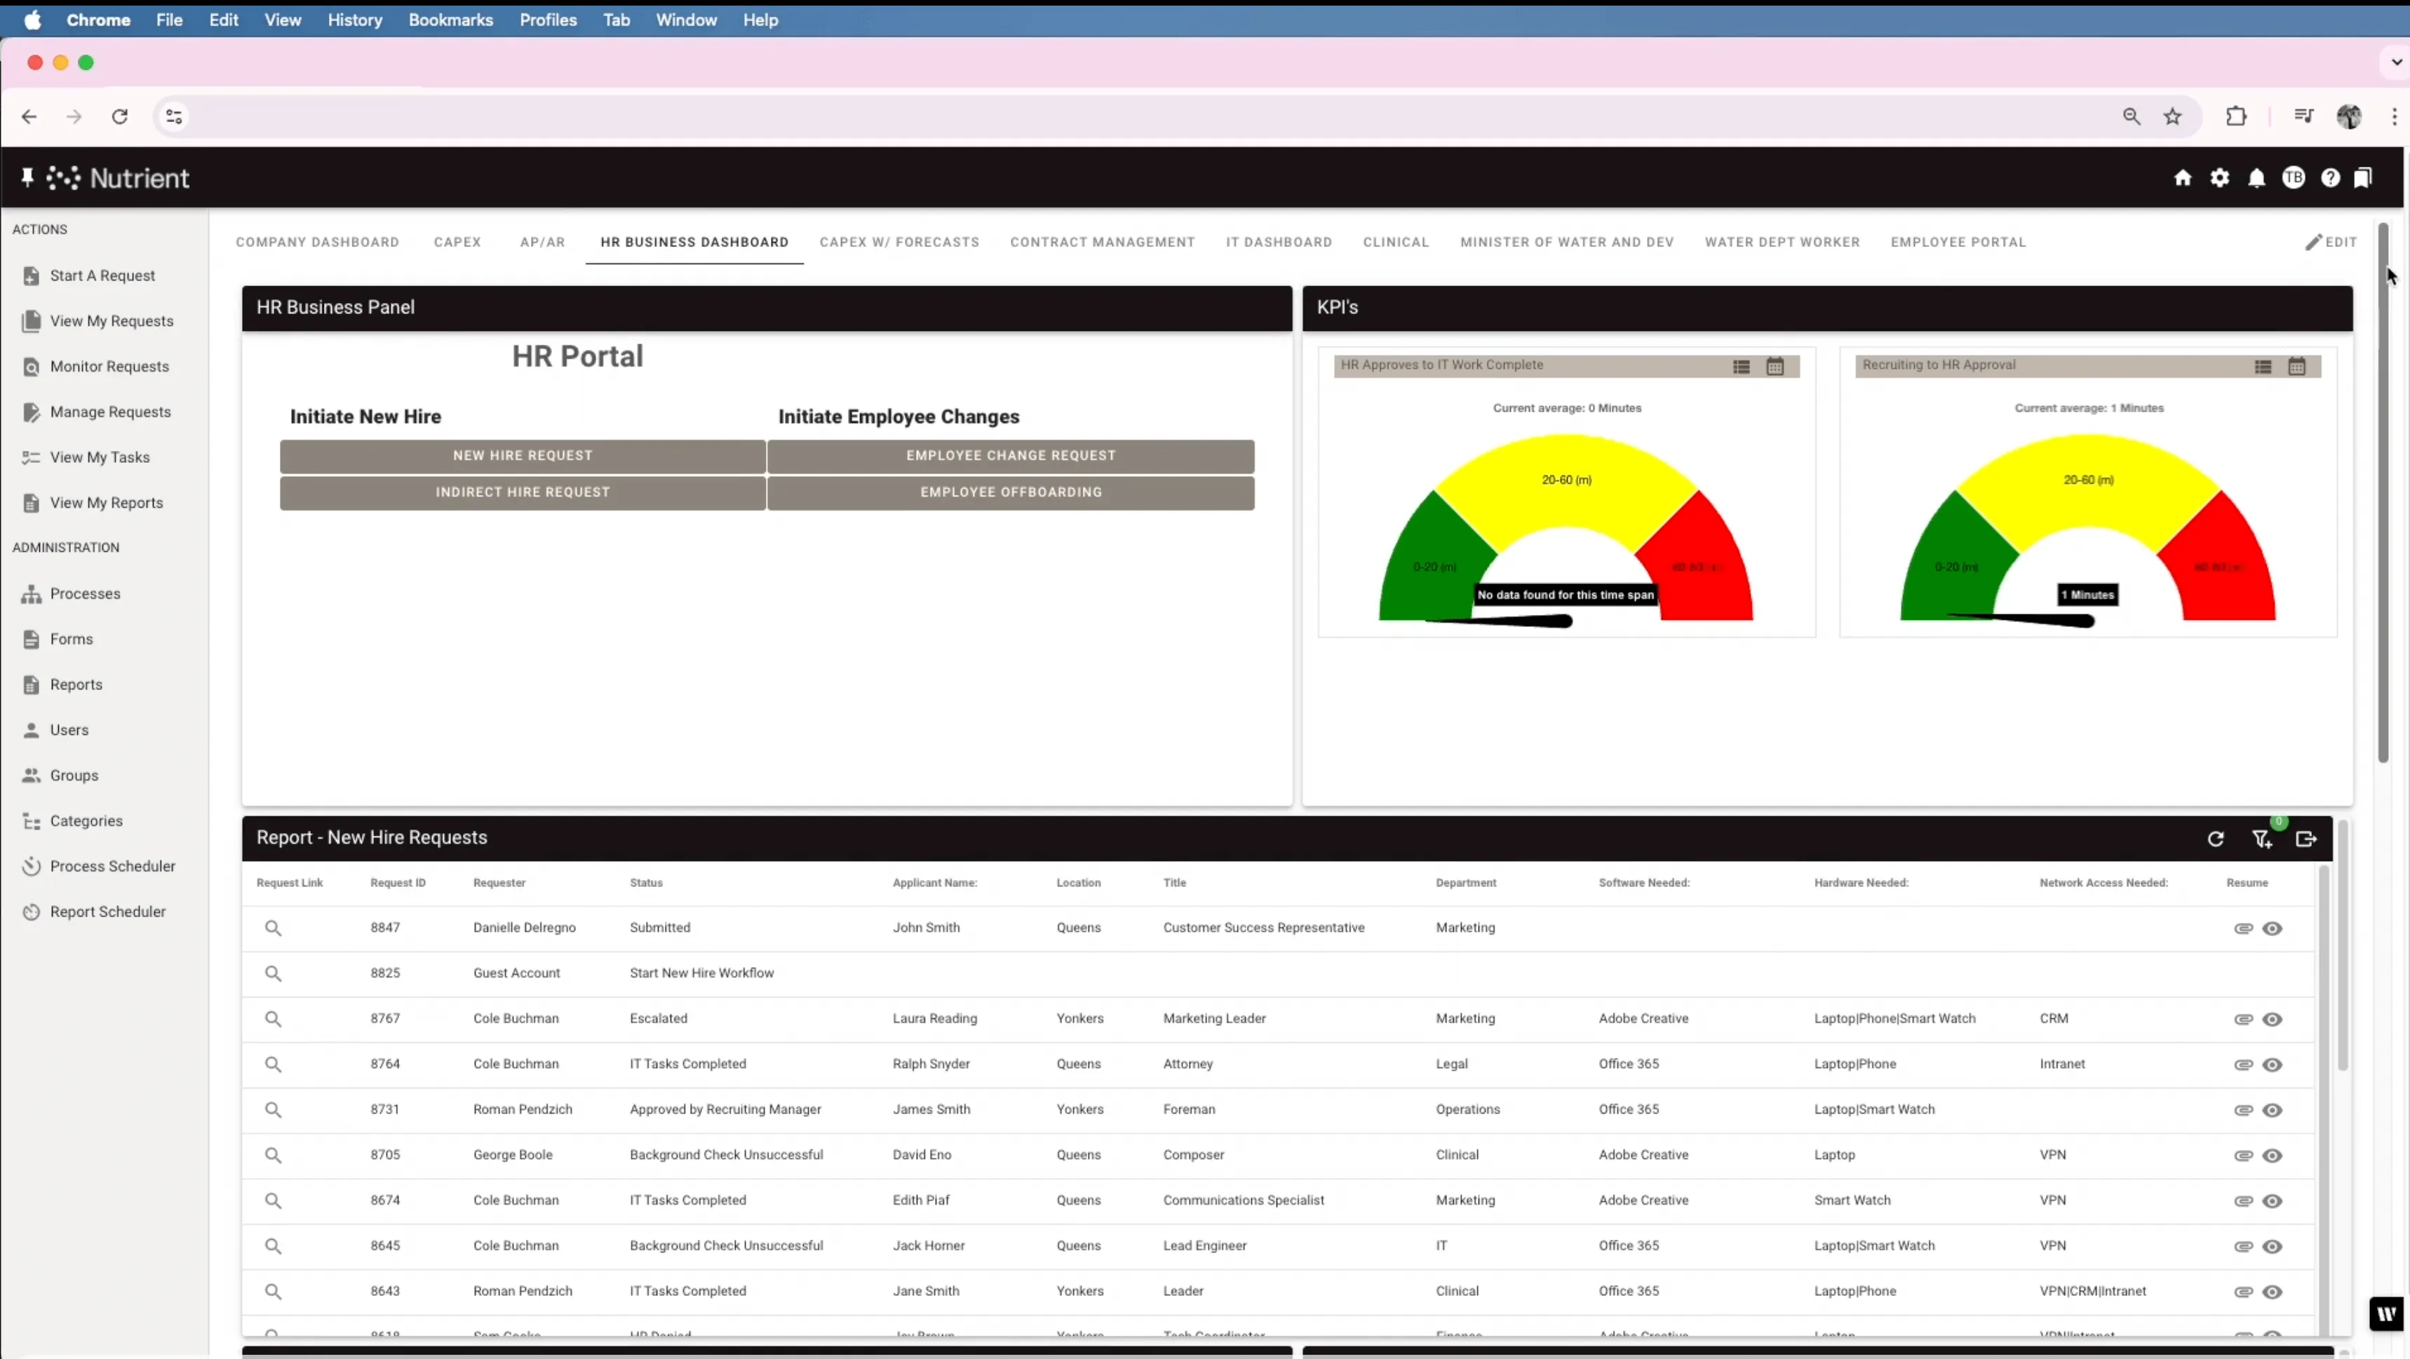Screen dimensions: 2410x1359
Task: Refresh the New Hire Requests report
Action: pyautogui.click(x=2216, y=838)
